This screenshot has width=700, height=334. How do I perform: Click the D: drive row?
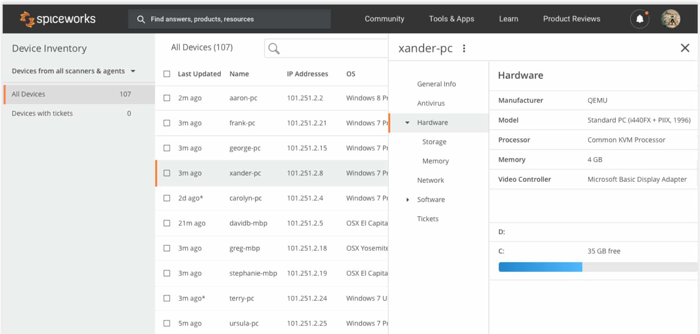coord(593,232)
